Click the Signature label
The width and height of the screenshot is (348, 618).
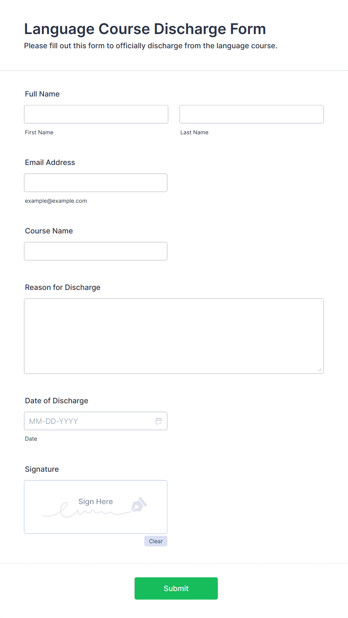point(42,469)
